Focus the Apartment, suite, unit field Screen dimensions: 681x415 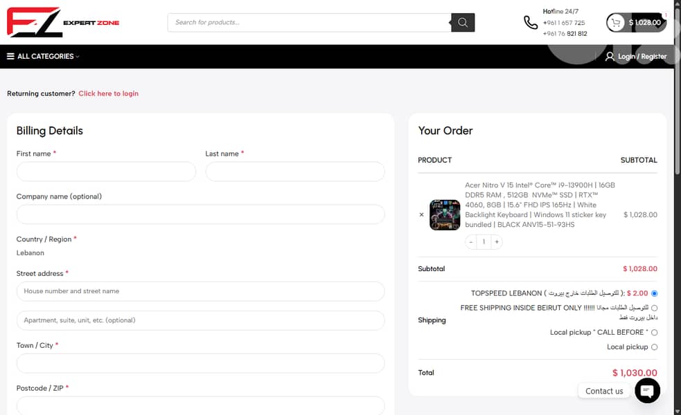point(201,320)
